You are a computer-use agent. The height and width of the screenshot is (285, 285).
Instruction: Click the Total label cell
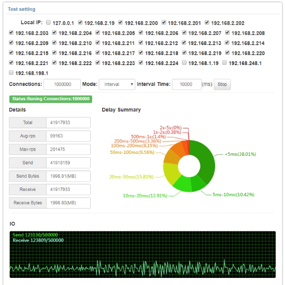[28, 123]
